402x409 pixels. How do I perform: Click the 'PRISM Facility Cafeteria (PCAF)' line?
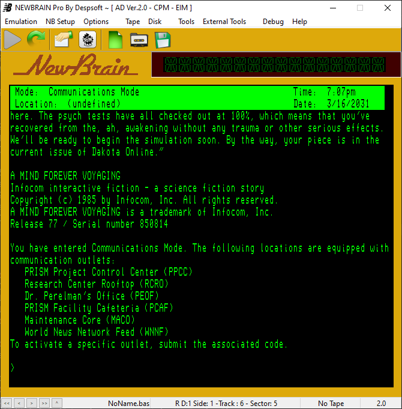tap(99, 308)
